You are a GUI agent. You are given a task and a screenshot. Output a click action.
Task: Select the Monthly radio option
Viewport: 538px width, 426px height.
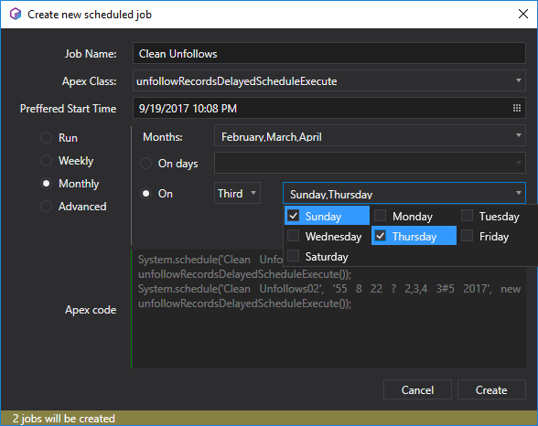pos(46,184)
